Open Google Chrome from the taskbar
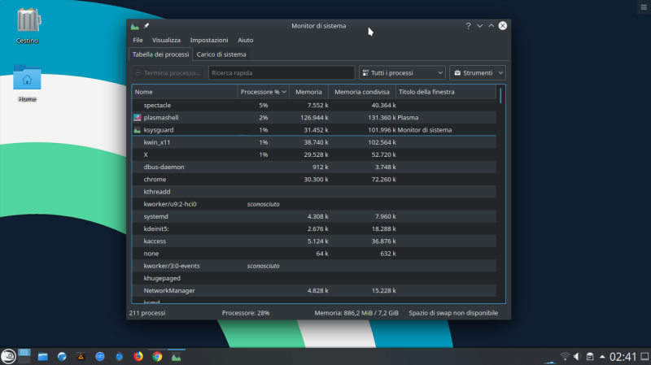The image size is (651, 365). [157, 356]
